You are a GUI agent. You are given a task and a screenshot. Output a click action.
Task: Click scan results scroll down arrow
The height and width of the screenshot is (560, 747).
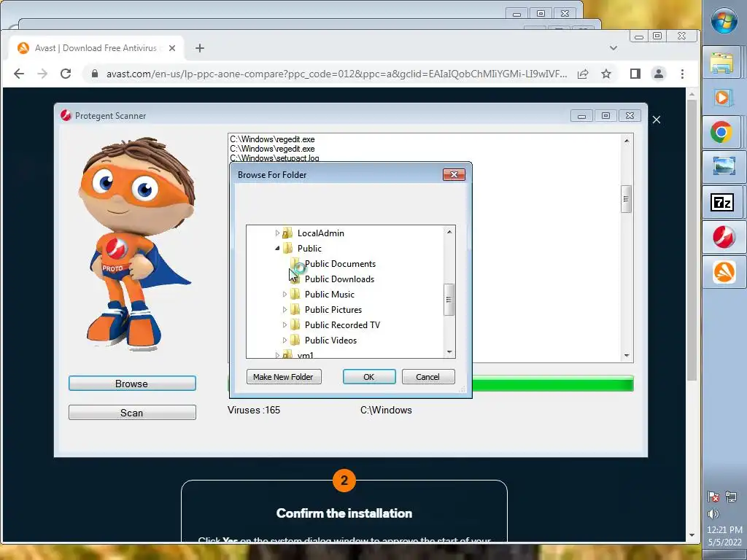pos(627,356)
